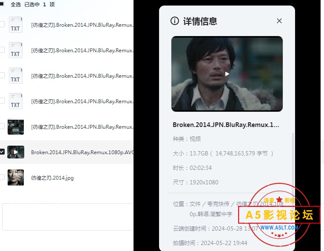Close the 详情信息 details panel

click(x=279, y=21)
